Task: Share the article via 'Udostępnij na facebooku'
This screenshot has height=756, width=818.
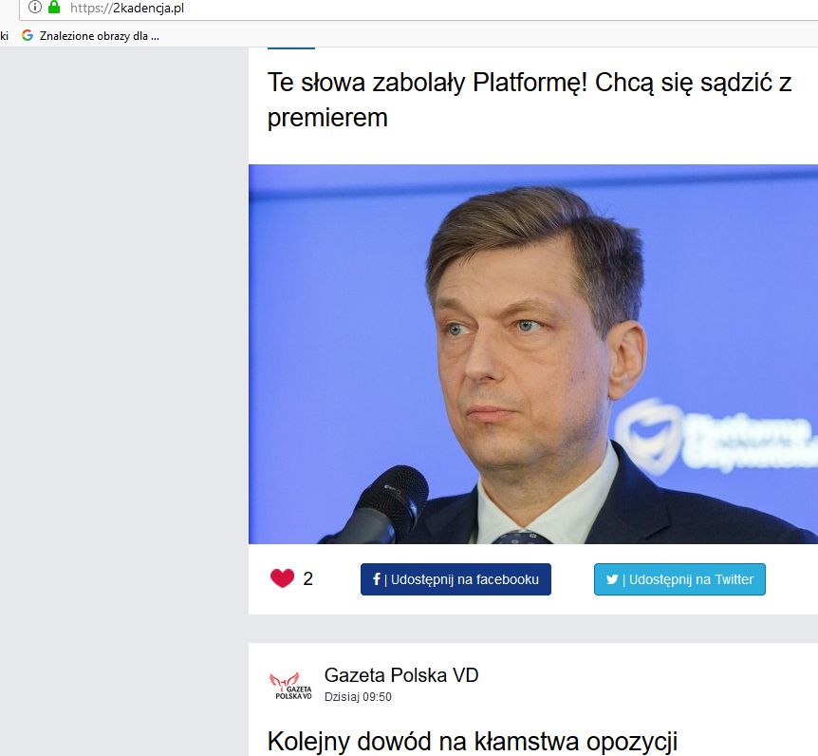Action: (x=455, y=579)
